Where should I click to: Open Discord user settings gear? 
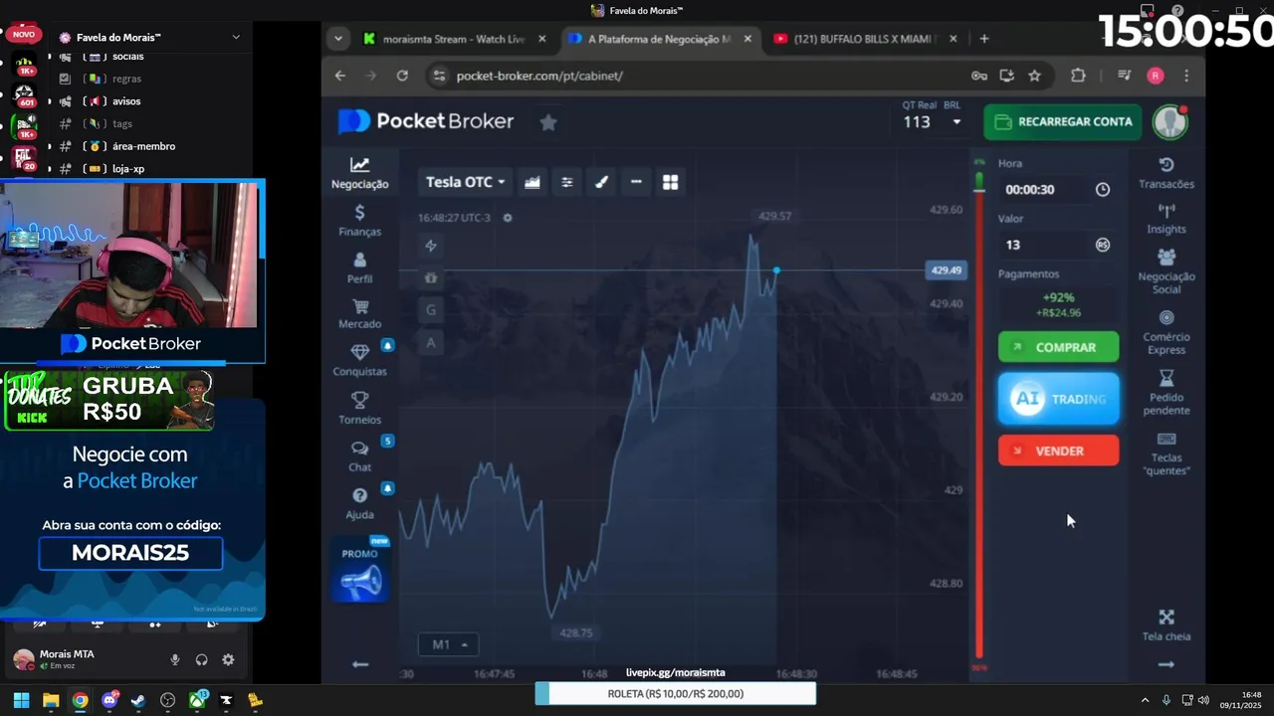pos(228,659)
